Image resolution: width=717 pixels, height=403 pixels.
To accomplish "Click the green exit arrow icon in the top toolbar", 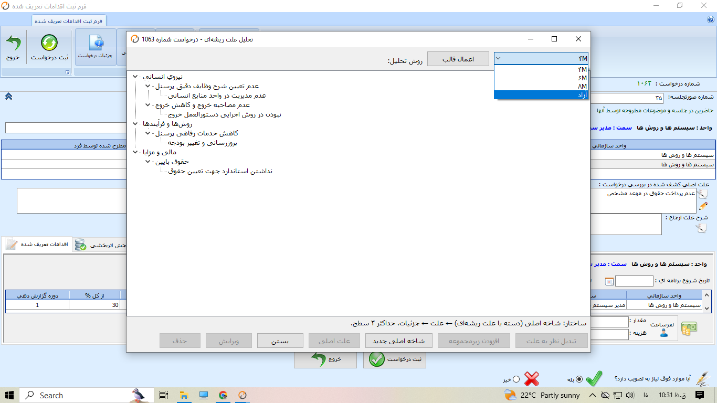I will 13,43.
